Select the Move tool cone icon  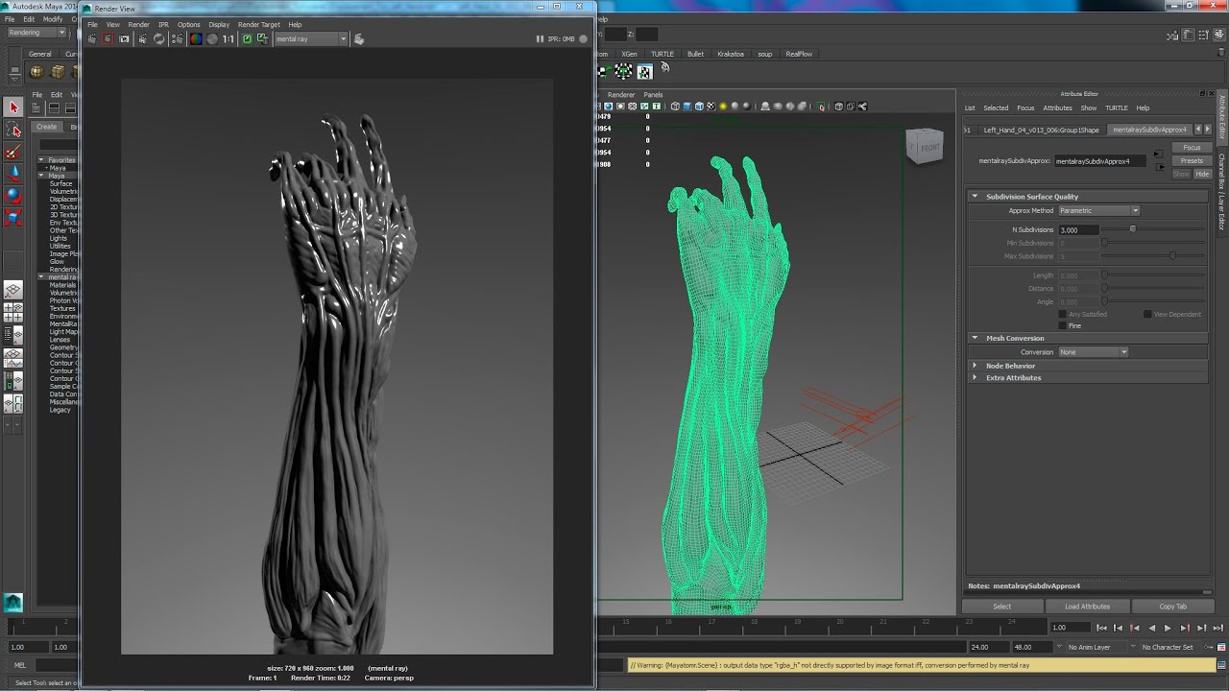pyautogui.click(x=12, y=174)
